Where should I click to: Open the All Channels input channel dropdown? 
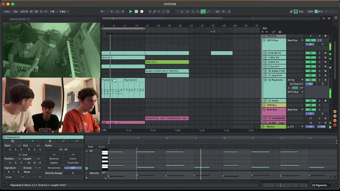coord(295,84)
